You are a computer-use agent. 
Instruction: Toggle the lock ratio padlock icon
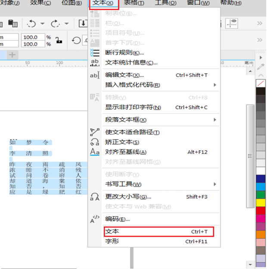coord(59,40)
